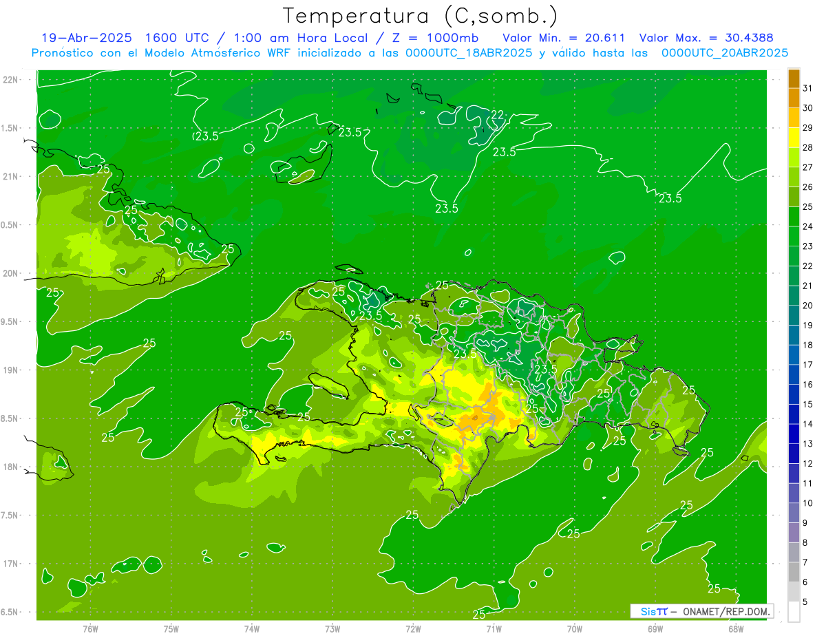826x638 pixels.
Task: Click the "31" label on the color scale
Action: [808, 88]
